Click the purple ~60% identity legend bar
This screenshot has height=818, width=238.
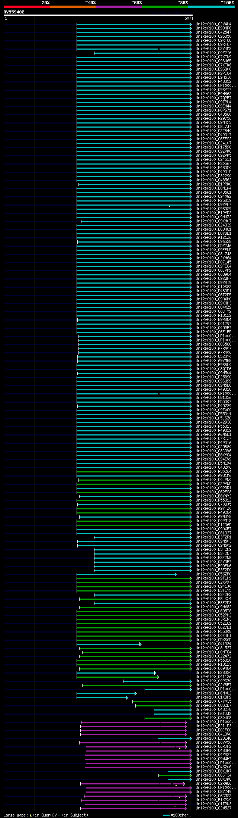(x=119, y=7)
